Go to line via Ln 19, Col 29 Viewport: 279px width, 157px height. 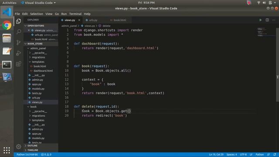(x=216, y=154)
